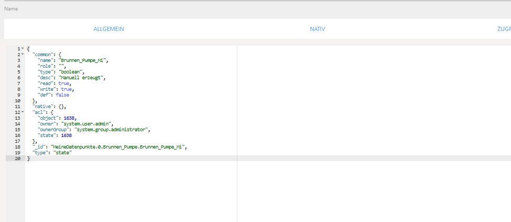Select line number 20 in the gutter
This screenshot has width=511, height=222.
pyautogui.click(x=17, y=158)
